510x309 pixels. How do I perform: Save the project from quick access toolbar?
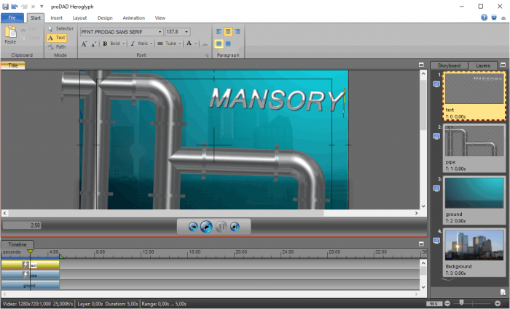click(x=6, y=6)
